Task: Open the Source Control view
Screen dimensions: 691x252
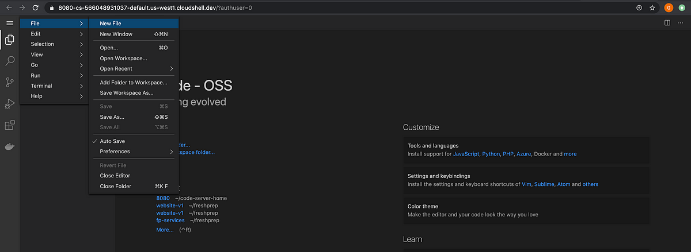Action: coord(10,82)
